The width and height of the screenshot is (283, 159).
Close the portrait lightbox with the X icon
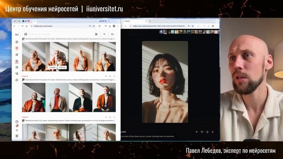[213, 132]
